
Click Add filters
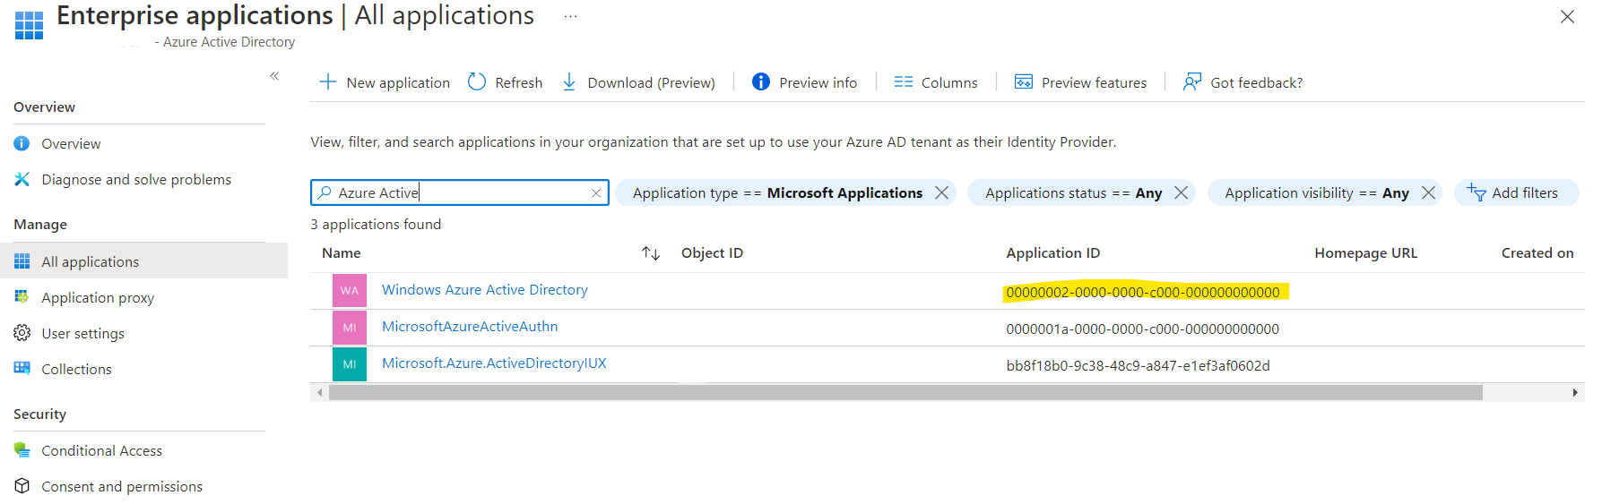click(x=1516, y=192)
